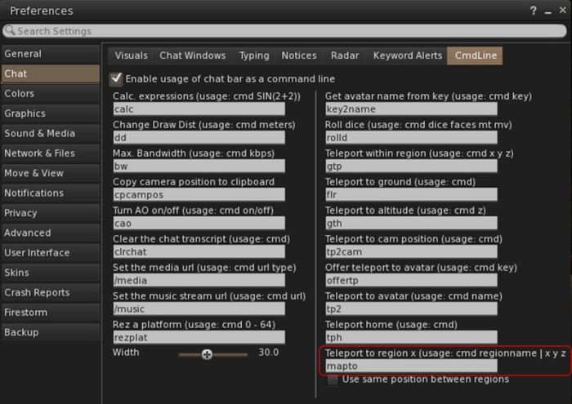Switch to the Visuals tab
The height and width of the screenshot is (404, 572).
tap(131, 55)
